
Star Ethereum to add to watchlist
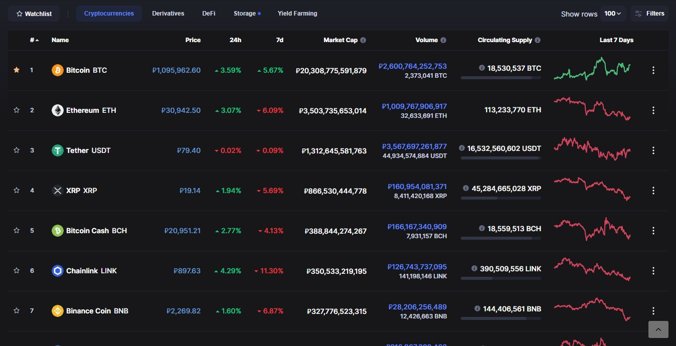point(17,110)
